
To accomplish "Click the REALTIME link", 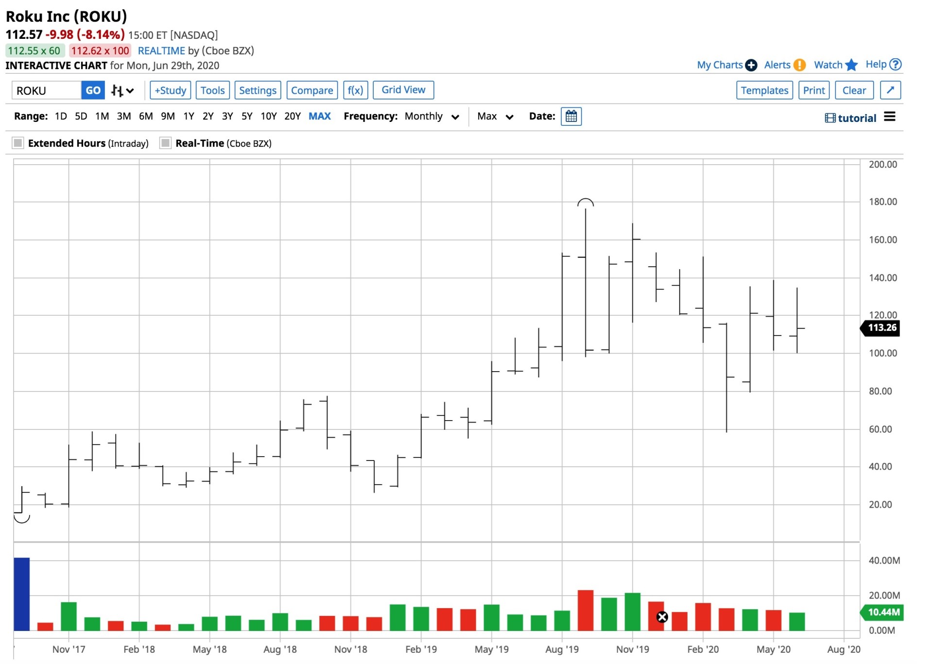I will tap(161, 51).
